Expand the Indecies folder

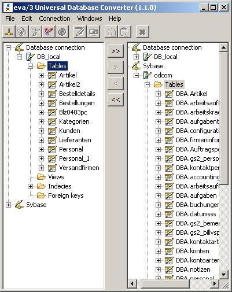click(x=30, y=186)
